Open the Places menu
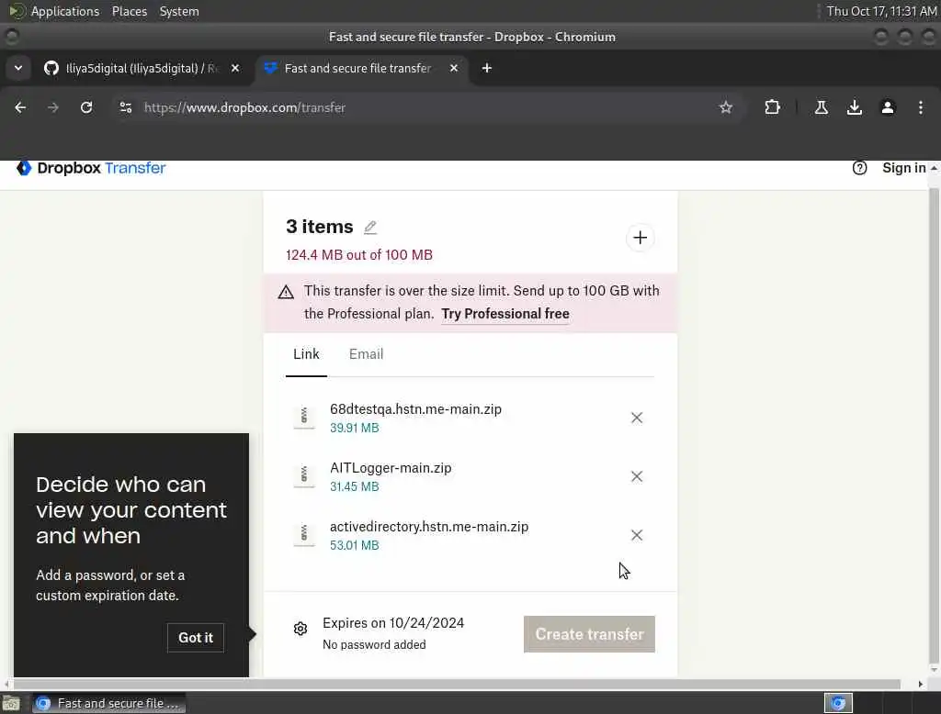941x714 pixels. click(129, 11)
